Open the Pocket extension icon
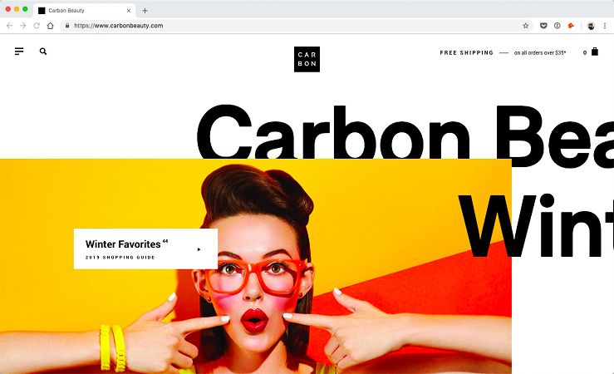Image resolution: width=614 pixels, height=374 pixels. 543,26
